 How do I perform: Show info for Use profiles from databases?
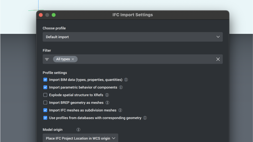coord(145,118)
